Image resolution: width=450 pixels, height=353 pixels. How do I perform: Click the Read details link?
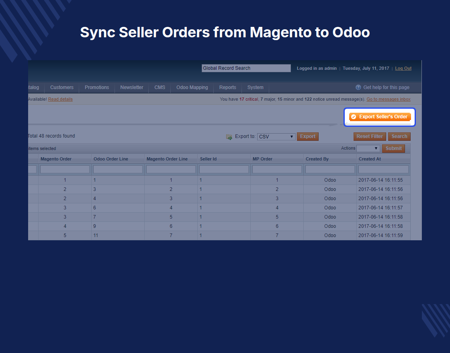(x=60, y=99)
